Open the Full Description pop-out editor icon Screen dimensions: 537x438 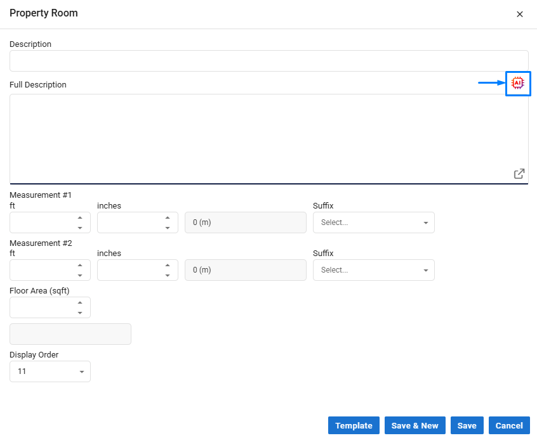tap(519, 174)
